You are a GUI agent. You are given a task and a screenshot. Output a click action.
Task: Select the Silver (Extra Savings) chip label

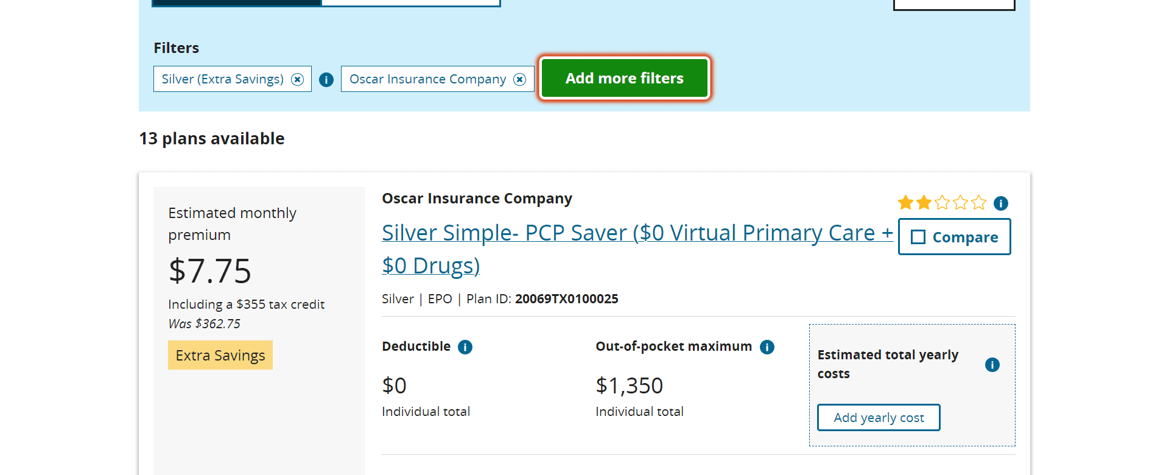[x=223, y=79]
